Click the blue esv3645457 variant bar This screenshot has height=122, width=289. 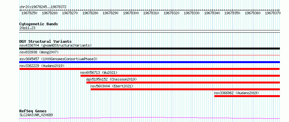150,62
